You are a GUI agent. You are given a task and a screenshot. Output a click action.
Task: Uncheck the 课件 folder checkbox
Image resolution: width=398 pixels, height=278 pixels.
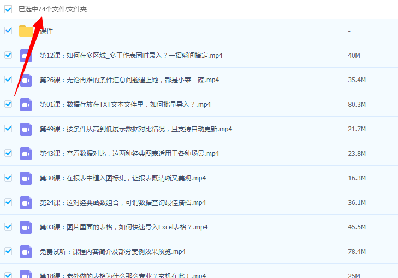[8, 31]
